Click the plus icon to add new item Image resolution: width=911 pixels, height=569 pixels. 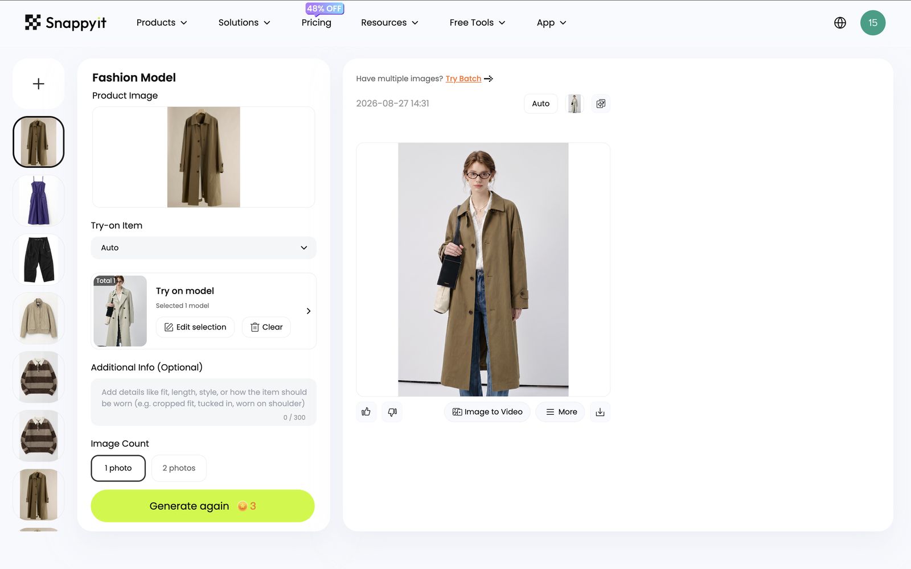[x=38, y=84]
